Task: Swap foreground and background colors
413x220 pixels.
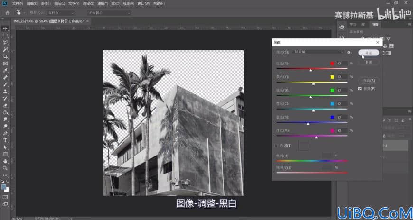Action: tap(7, 182)
